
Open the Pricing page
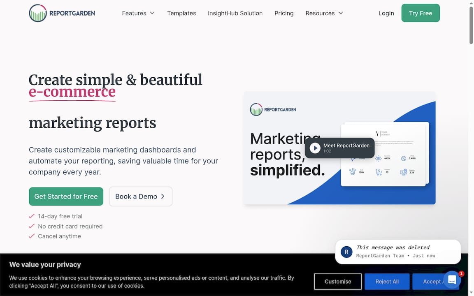pos(284,13)
